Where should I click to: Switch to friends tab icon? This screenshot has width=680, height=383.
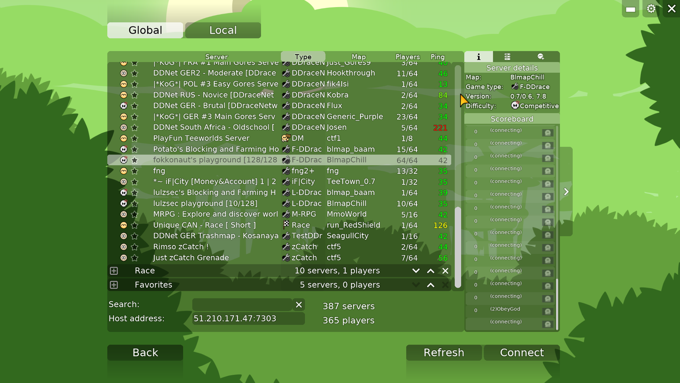(540, 57)
